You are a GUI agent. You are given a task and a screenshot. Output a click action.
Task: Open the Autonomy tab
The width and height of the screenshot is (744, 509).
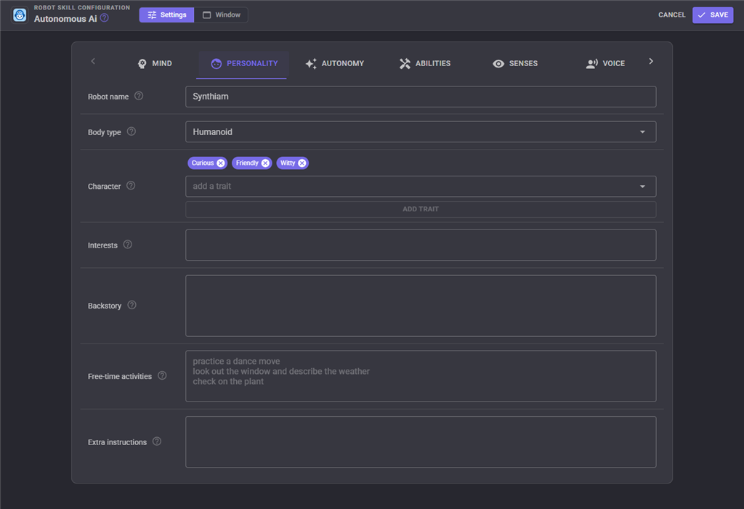334,64
